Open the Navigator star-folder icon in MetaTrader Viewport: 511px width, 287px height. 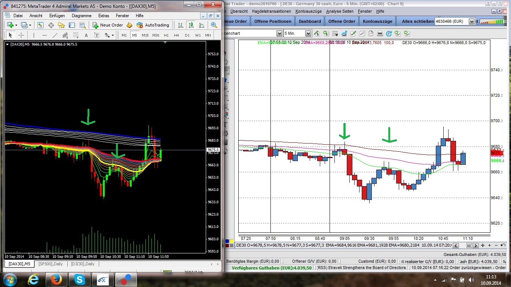tap(61, 25)
